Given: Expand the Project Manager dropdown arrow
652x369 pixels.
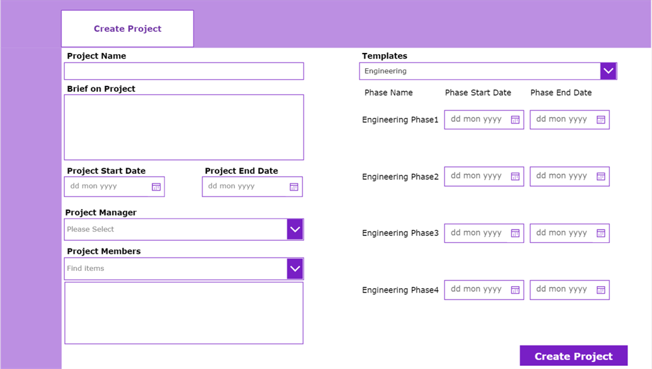Looking at the screenshot, I should (295, 229).
